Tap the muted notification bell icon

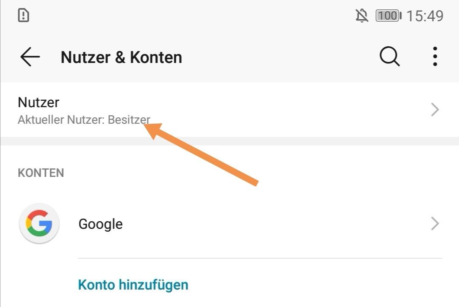[362, 16]
